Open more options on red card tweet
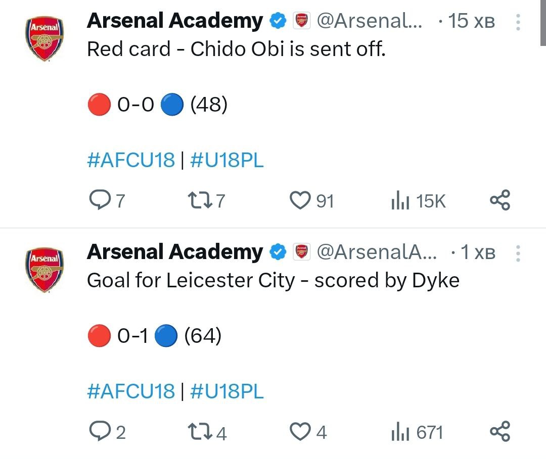The image size is (546, 459). 518,22
